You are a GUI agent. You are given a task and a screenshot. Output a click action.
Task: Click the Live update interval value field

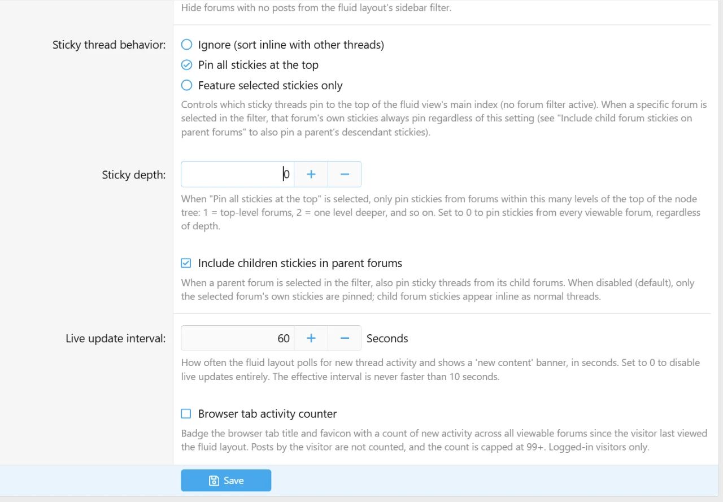pos(237,338)
